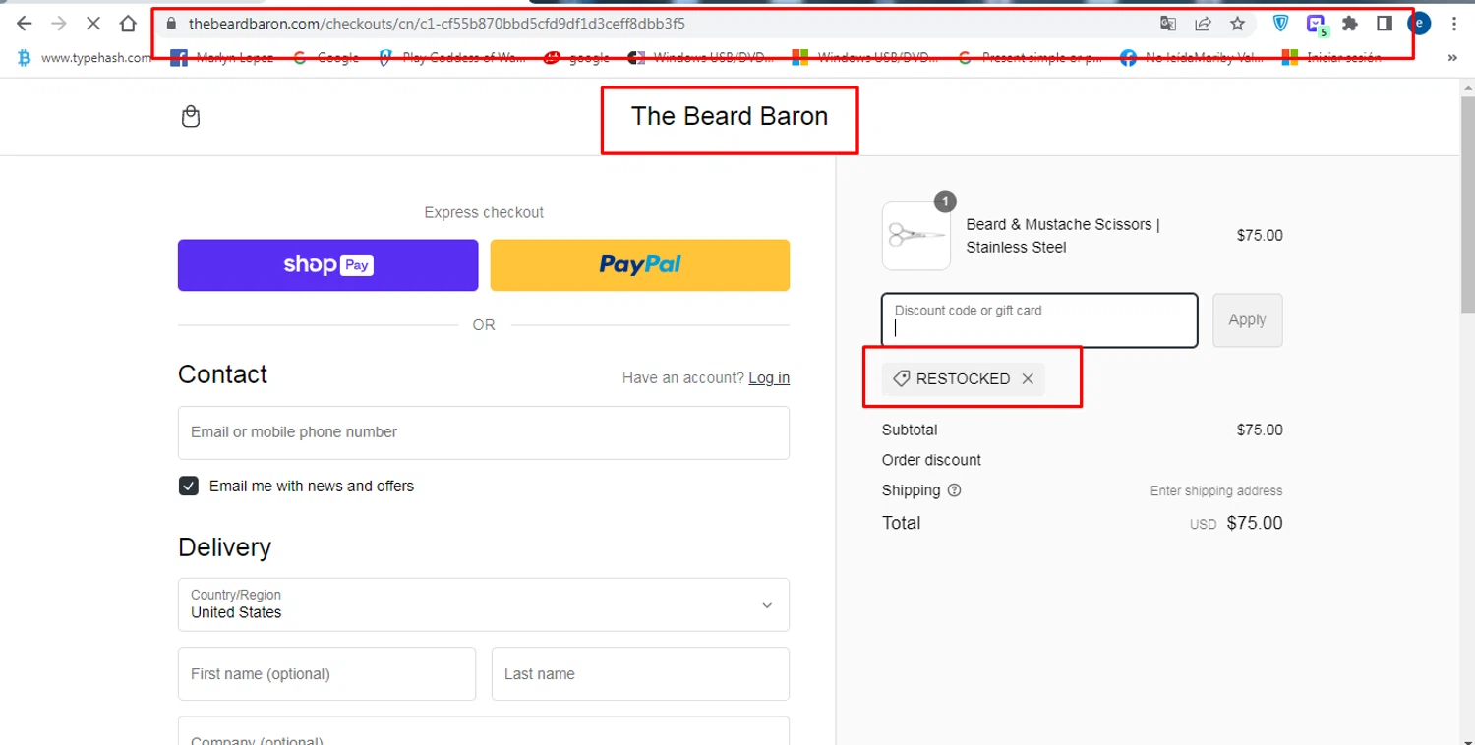
Task: Apply the discount code
Action: point(1247,320)
